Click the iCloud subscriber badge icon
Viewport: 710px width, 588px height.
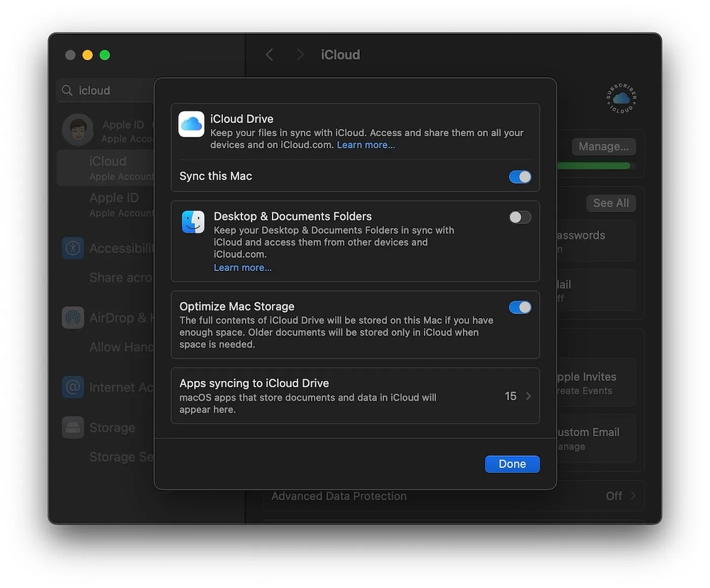(621, 99)
